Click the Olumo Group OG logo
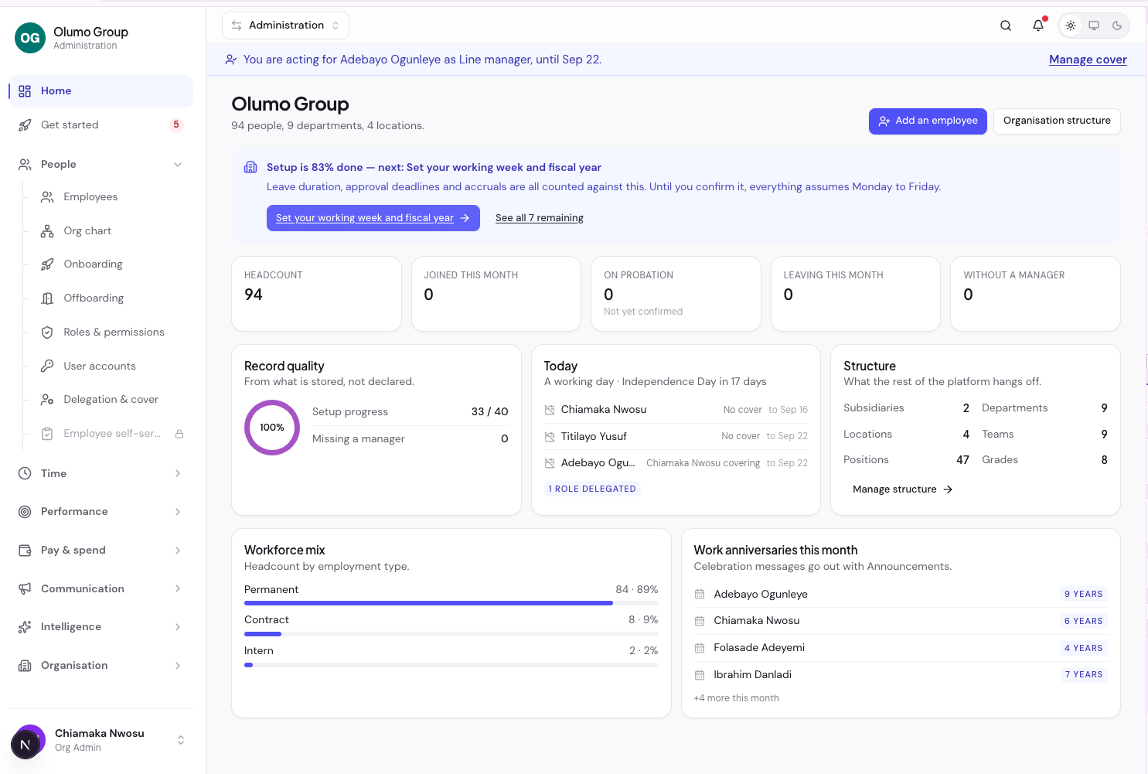This screenshot has height=774, width=1148. coord(30,38)
